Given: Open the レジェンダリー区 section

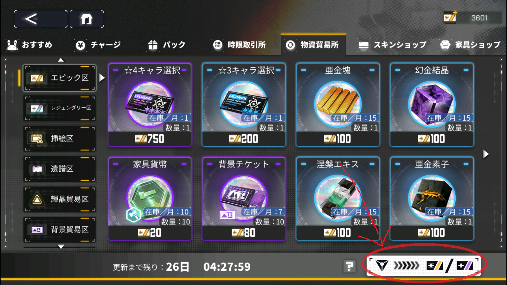Looking at the screenshot, I should click(60, 108).
